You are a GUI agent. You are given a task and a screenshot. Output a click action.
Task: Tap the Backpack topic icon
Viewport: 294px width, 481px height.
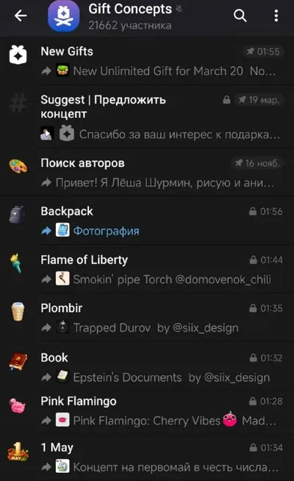(x=18, y=214)
